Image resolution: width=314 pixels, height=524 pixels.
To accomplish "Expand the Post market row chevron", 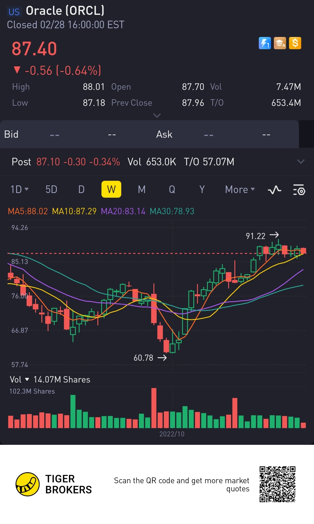I will point(301,162).
